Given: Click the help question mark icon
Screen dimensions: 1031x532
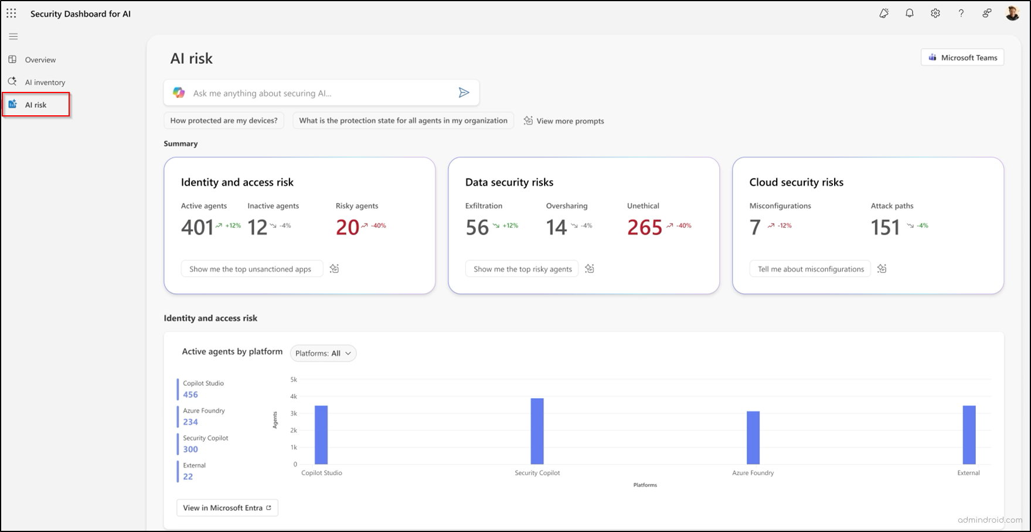Looking at the screenshot, I should [961, 13].
